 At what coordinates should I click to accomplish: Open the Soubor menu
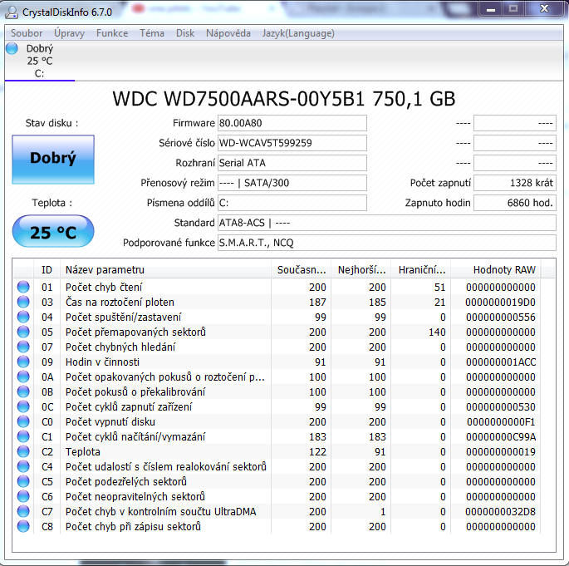tap(27, 33)
